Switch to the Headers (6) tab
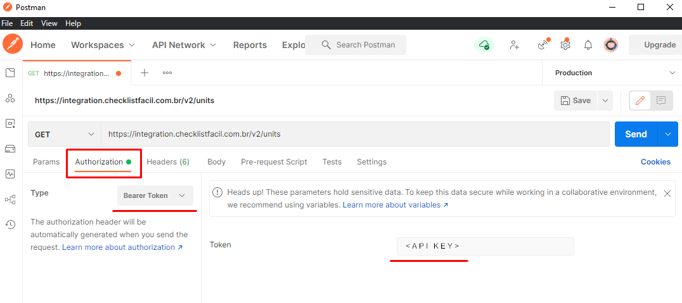 [168, 161]
